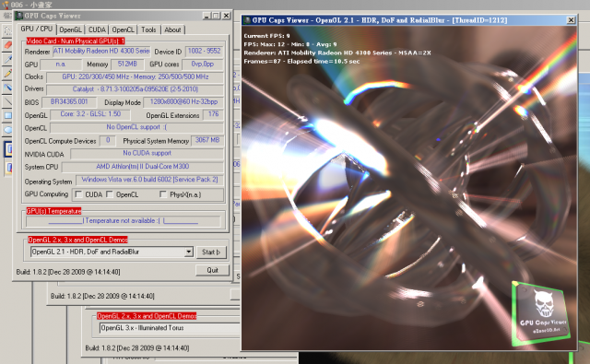Screen dimensions: 590x364
Task: Select the Rectangle tool in Paint toolbar
Action: click(x=7, y=116)
